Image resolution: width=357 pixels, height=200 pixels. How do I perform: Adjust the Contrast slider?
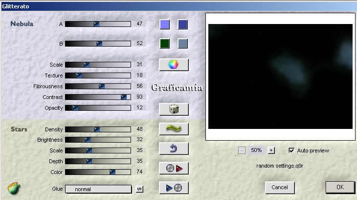[x=98, y=97]
